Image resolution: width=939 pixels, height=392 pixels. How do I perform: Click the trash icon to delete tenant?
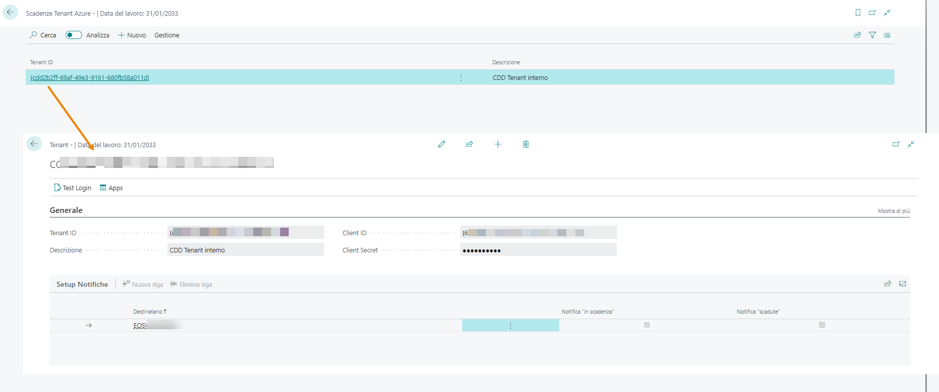coord(526,144)
